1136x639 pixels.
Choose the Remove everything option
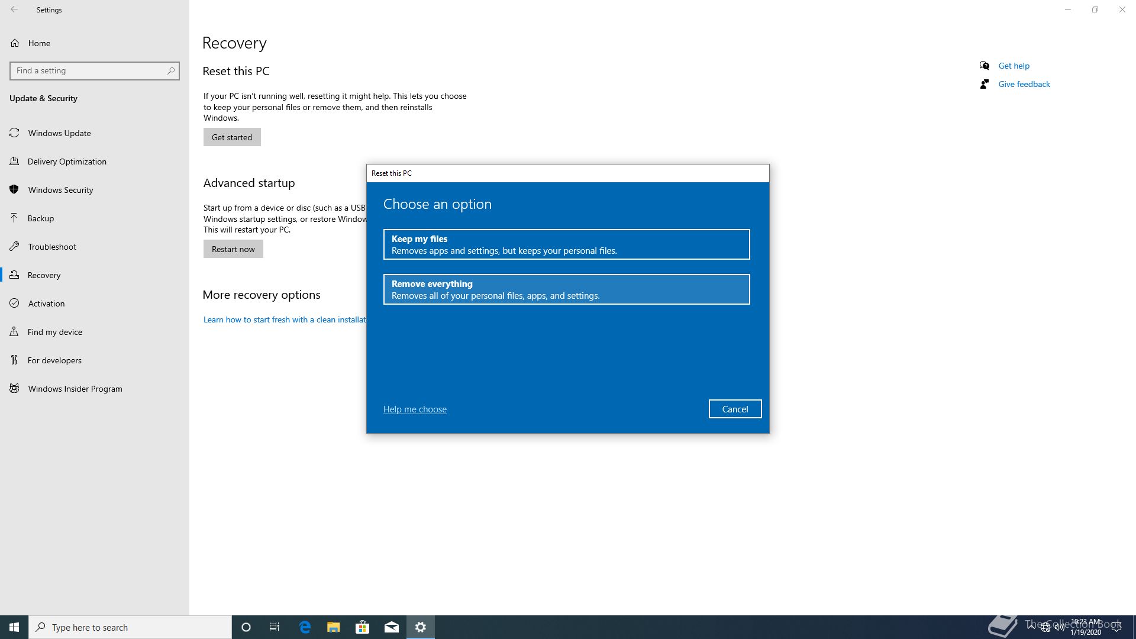(x=566, y=289)
